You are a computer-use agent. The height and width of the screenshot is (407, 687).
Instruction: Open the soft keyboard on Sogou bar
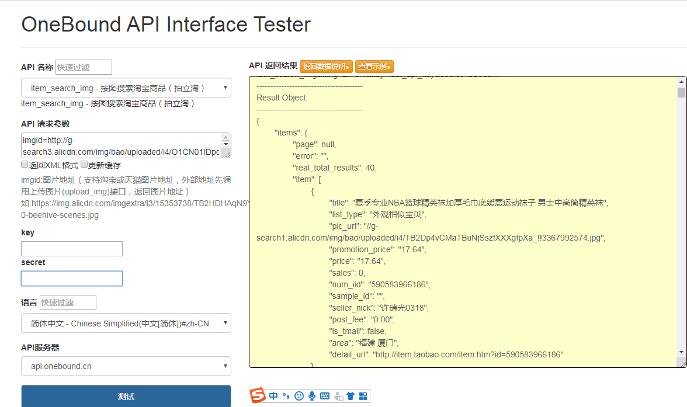pos(325,396)
